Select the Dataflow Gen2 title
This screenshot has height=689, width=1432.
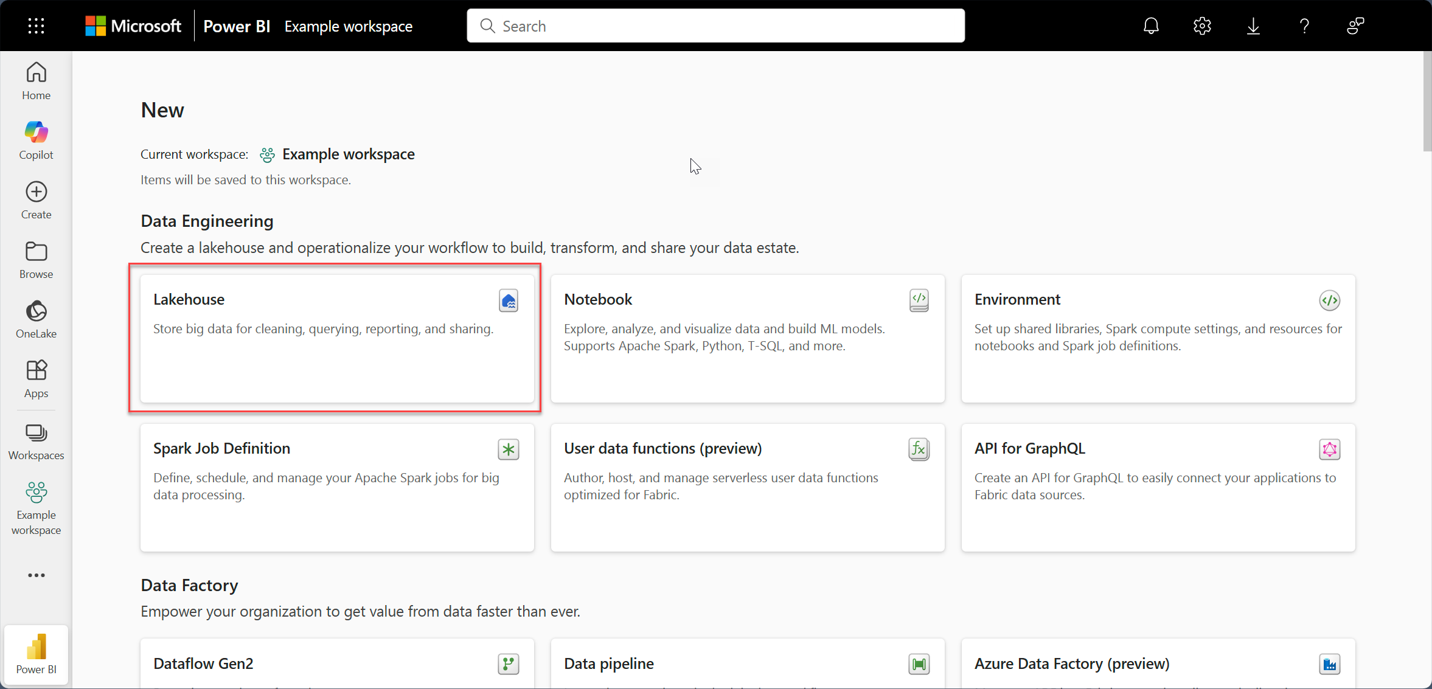click(203, 663)
